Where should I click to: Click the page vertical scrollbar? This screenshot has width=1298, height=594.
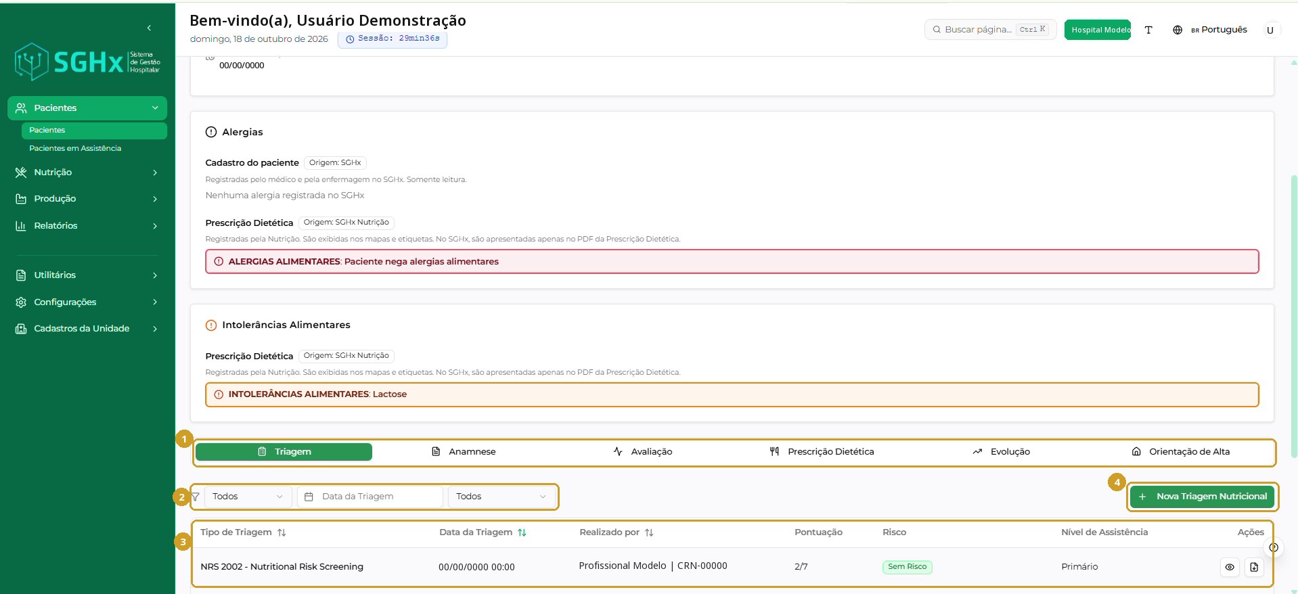(1294, 317)
